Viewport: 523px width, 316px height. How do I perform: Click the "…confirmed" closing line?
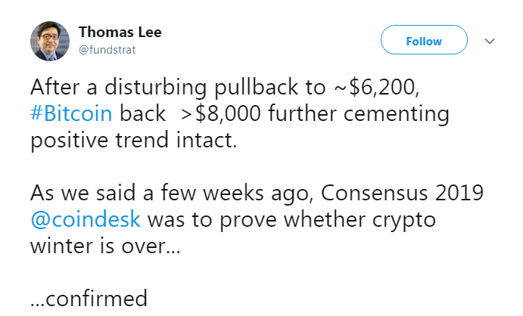pyautogui.click(x=89, y=298)
